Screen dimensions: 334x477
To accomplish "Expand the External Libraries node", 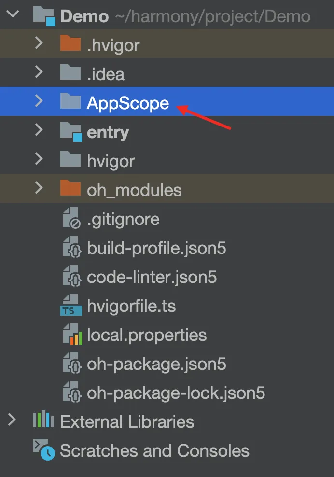I will (12, 420).
